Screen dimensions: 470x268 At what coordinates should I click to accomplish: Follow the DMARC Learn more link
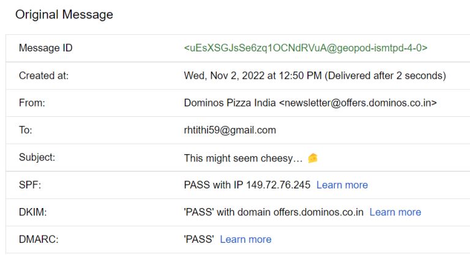tap(245, 239)
